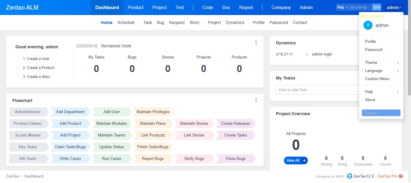Click the page vertical scrollbar
Image resolution: width=411 pixels, height=183 pixels.
tap(409, 60)
